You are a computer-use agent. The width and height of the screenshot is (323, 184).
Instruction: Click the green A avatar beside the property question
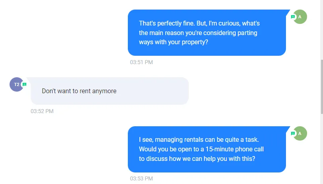pyautogui.click(x=300, y=17)
